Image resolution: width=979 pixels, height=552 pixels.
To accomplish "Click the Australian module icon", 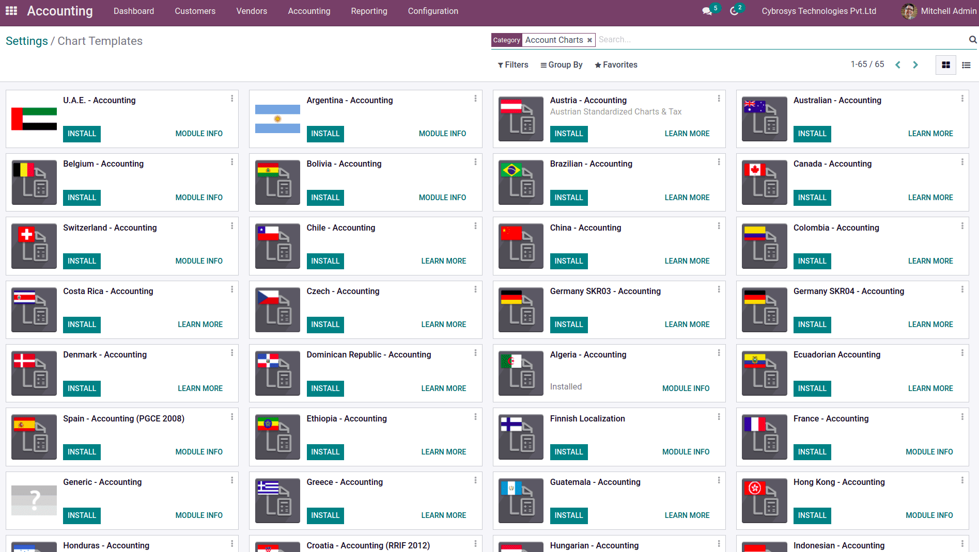I will pyautogui.click(x=764, y=119).
